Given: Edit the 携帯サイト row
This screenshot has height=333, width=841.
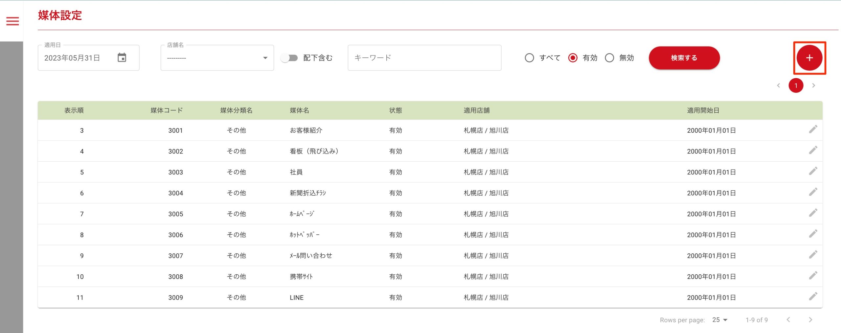Looking at the screenshot, I should point(813,276).
